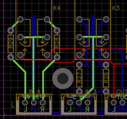Click resistor R26 footprint body
127x119 pixels.
[x=106, y=78]
